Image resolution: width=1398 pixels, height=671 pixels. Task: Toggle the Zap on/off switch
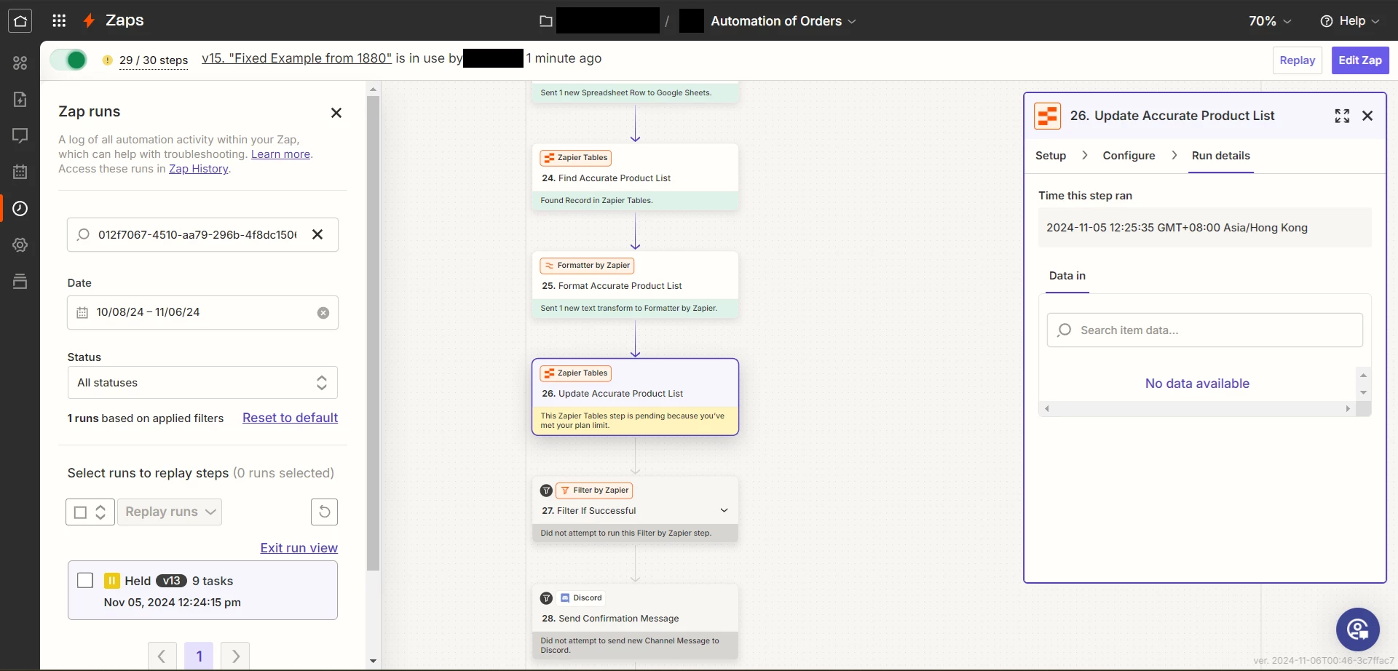pyautogui.click(x=68, y=60)
